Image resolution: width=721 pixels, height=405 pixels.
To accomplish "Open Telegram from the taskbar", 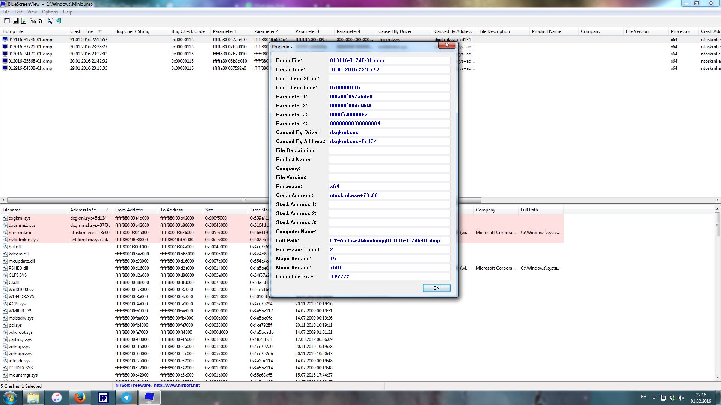I will click(126, 397).
